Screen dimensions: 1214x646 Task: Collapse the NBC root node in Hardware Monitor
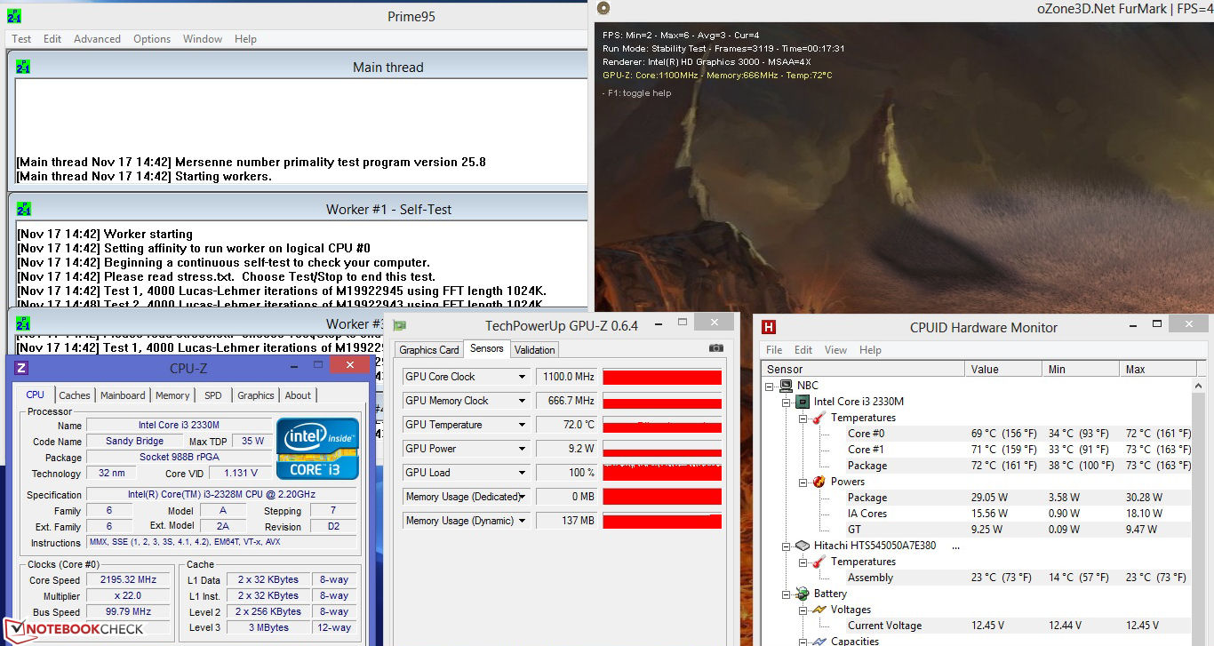(771, 386)
